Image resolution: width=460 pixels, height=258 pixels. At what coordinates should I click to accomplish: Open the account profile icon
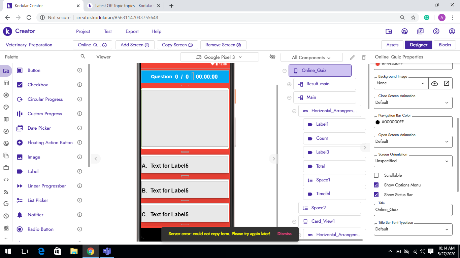(452, 31)
